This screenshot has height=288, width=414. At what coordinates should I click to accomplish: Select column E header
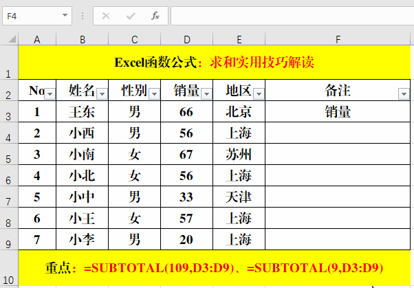[239, 39]
